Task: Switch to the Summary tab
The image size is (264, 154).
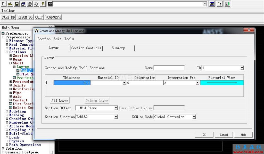Action: coord(118,48)
